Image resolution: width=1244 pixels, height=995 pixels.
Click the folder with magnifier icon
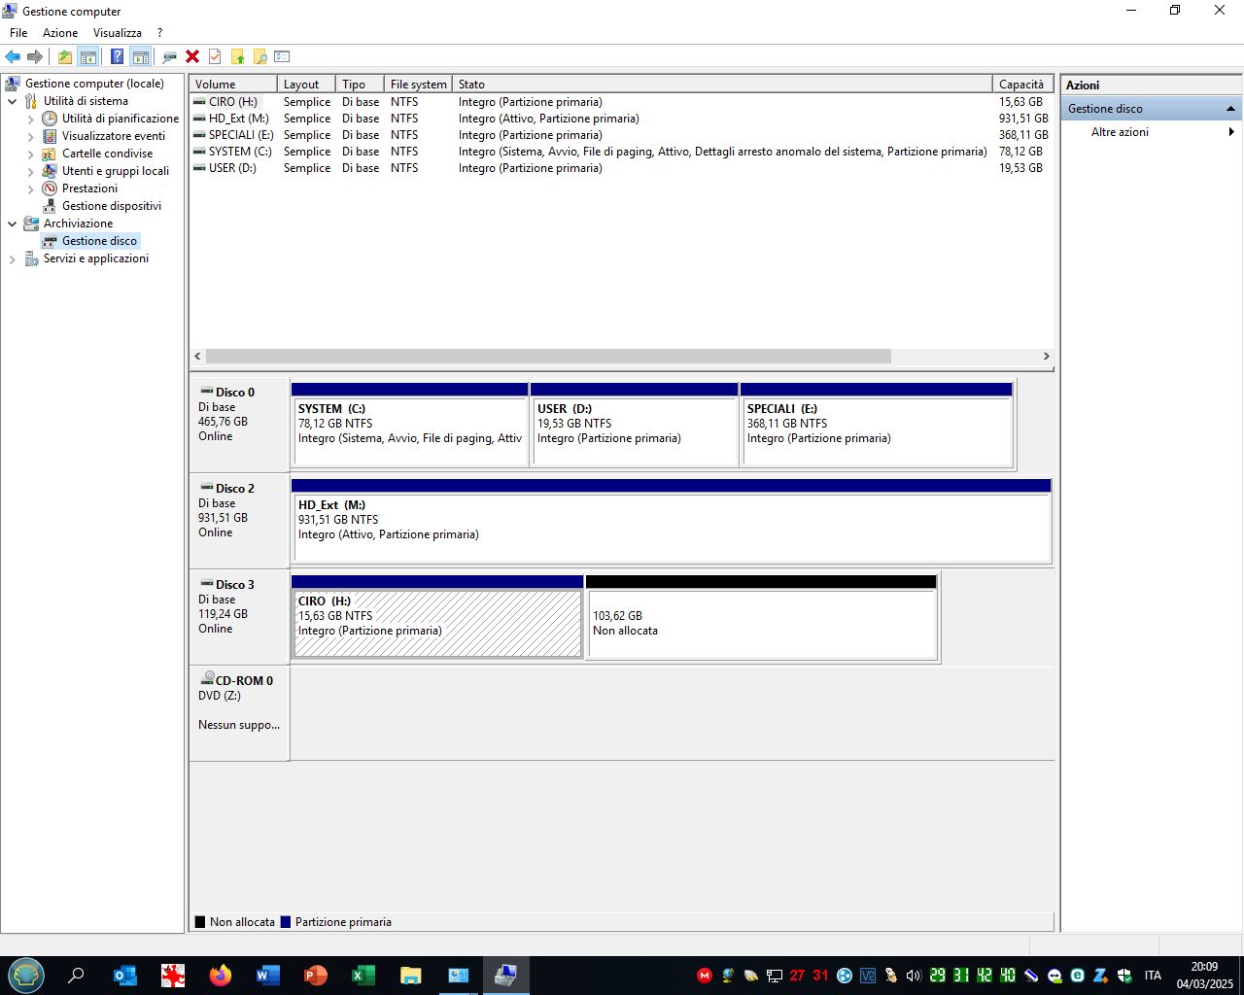pos(259,56)
